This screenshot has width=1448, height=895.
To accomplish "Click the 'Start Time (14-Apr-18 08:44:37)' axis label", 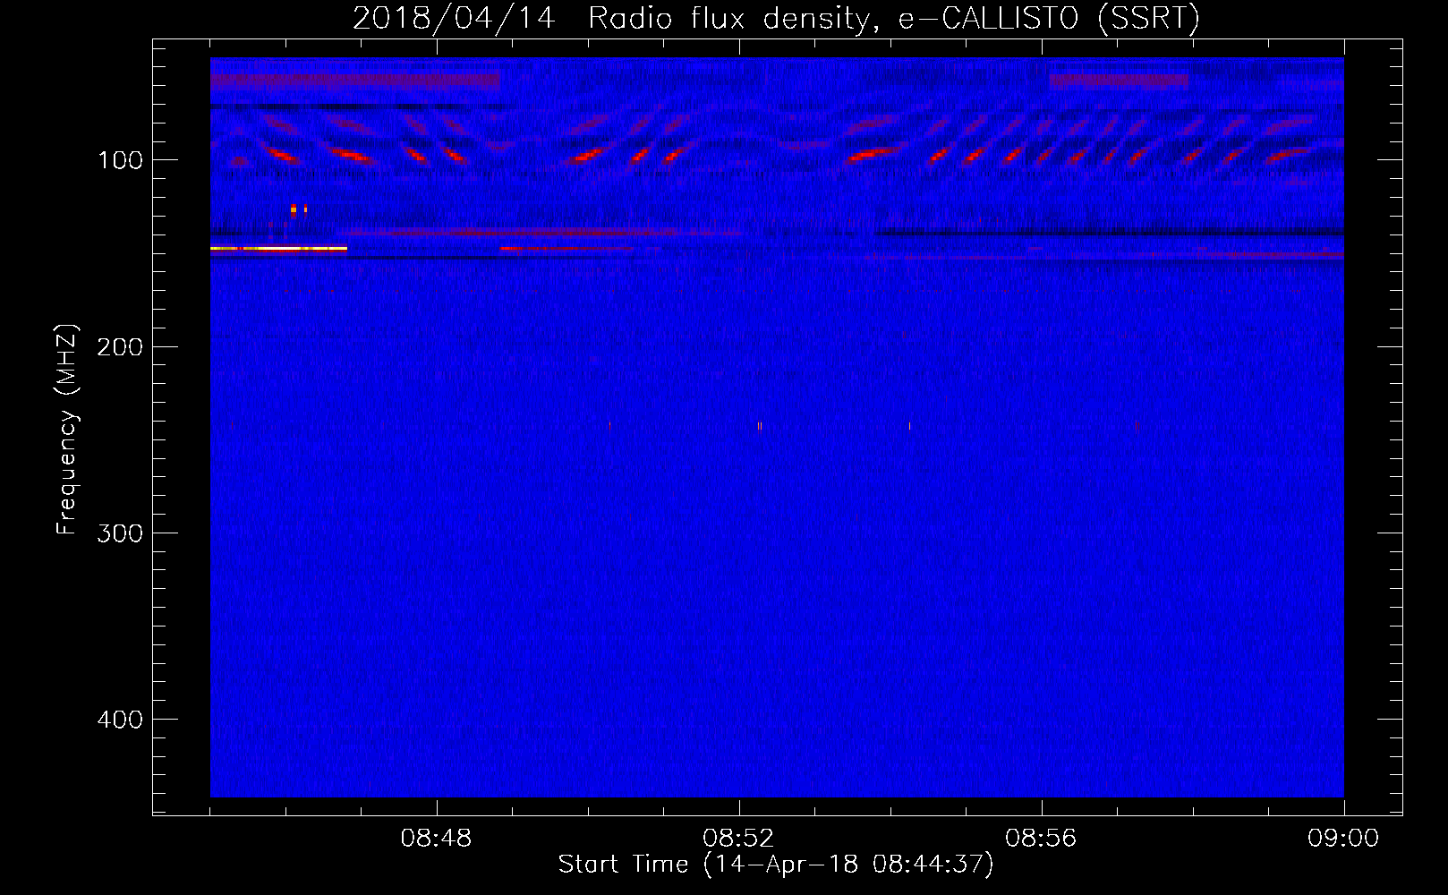I will pos(776,865).
